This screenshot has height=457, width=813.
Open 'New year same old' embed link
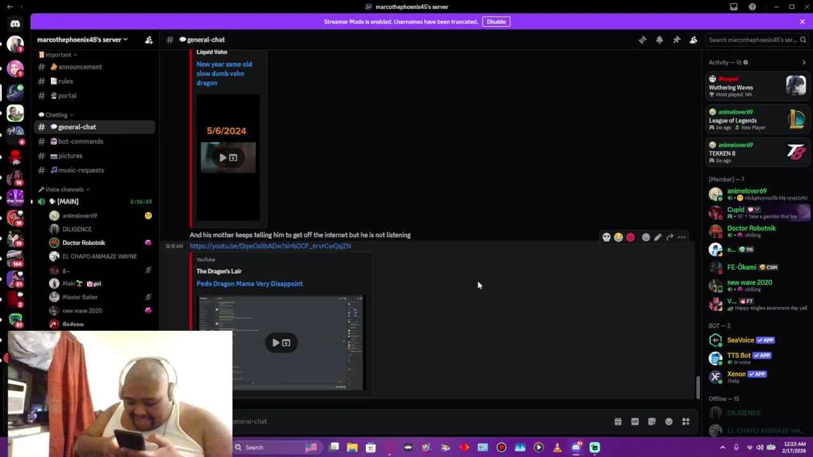click(x=224, y=74)
